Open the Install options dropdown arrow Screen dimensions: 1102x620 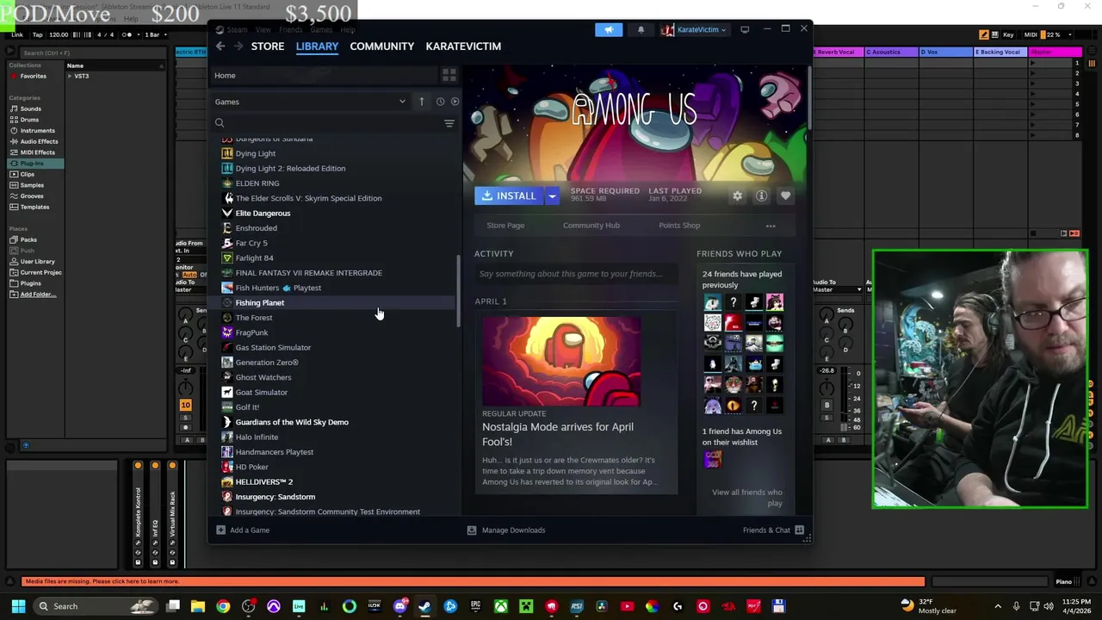[x=552, y=196]
